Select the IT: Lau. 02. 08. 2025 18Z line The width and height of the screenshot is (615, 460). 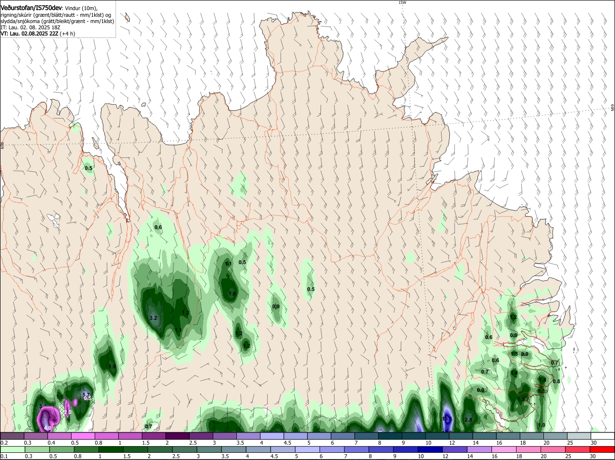[x=30, y=27]
